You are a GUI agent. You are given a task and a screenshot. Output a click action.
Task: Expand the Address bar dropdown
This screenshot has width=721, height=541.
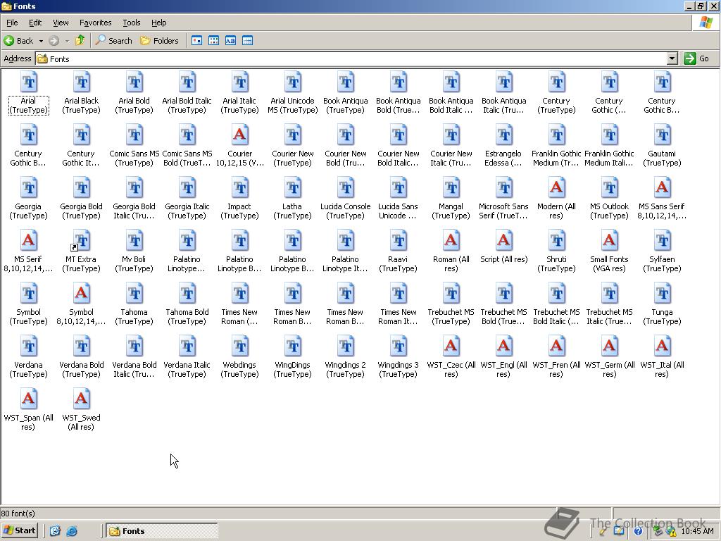tap(672, 58)
